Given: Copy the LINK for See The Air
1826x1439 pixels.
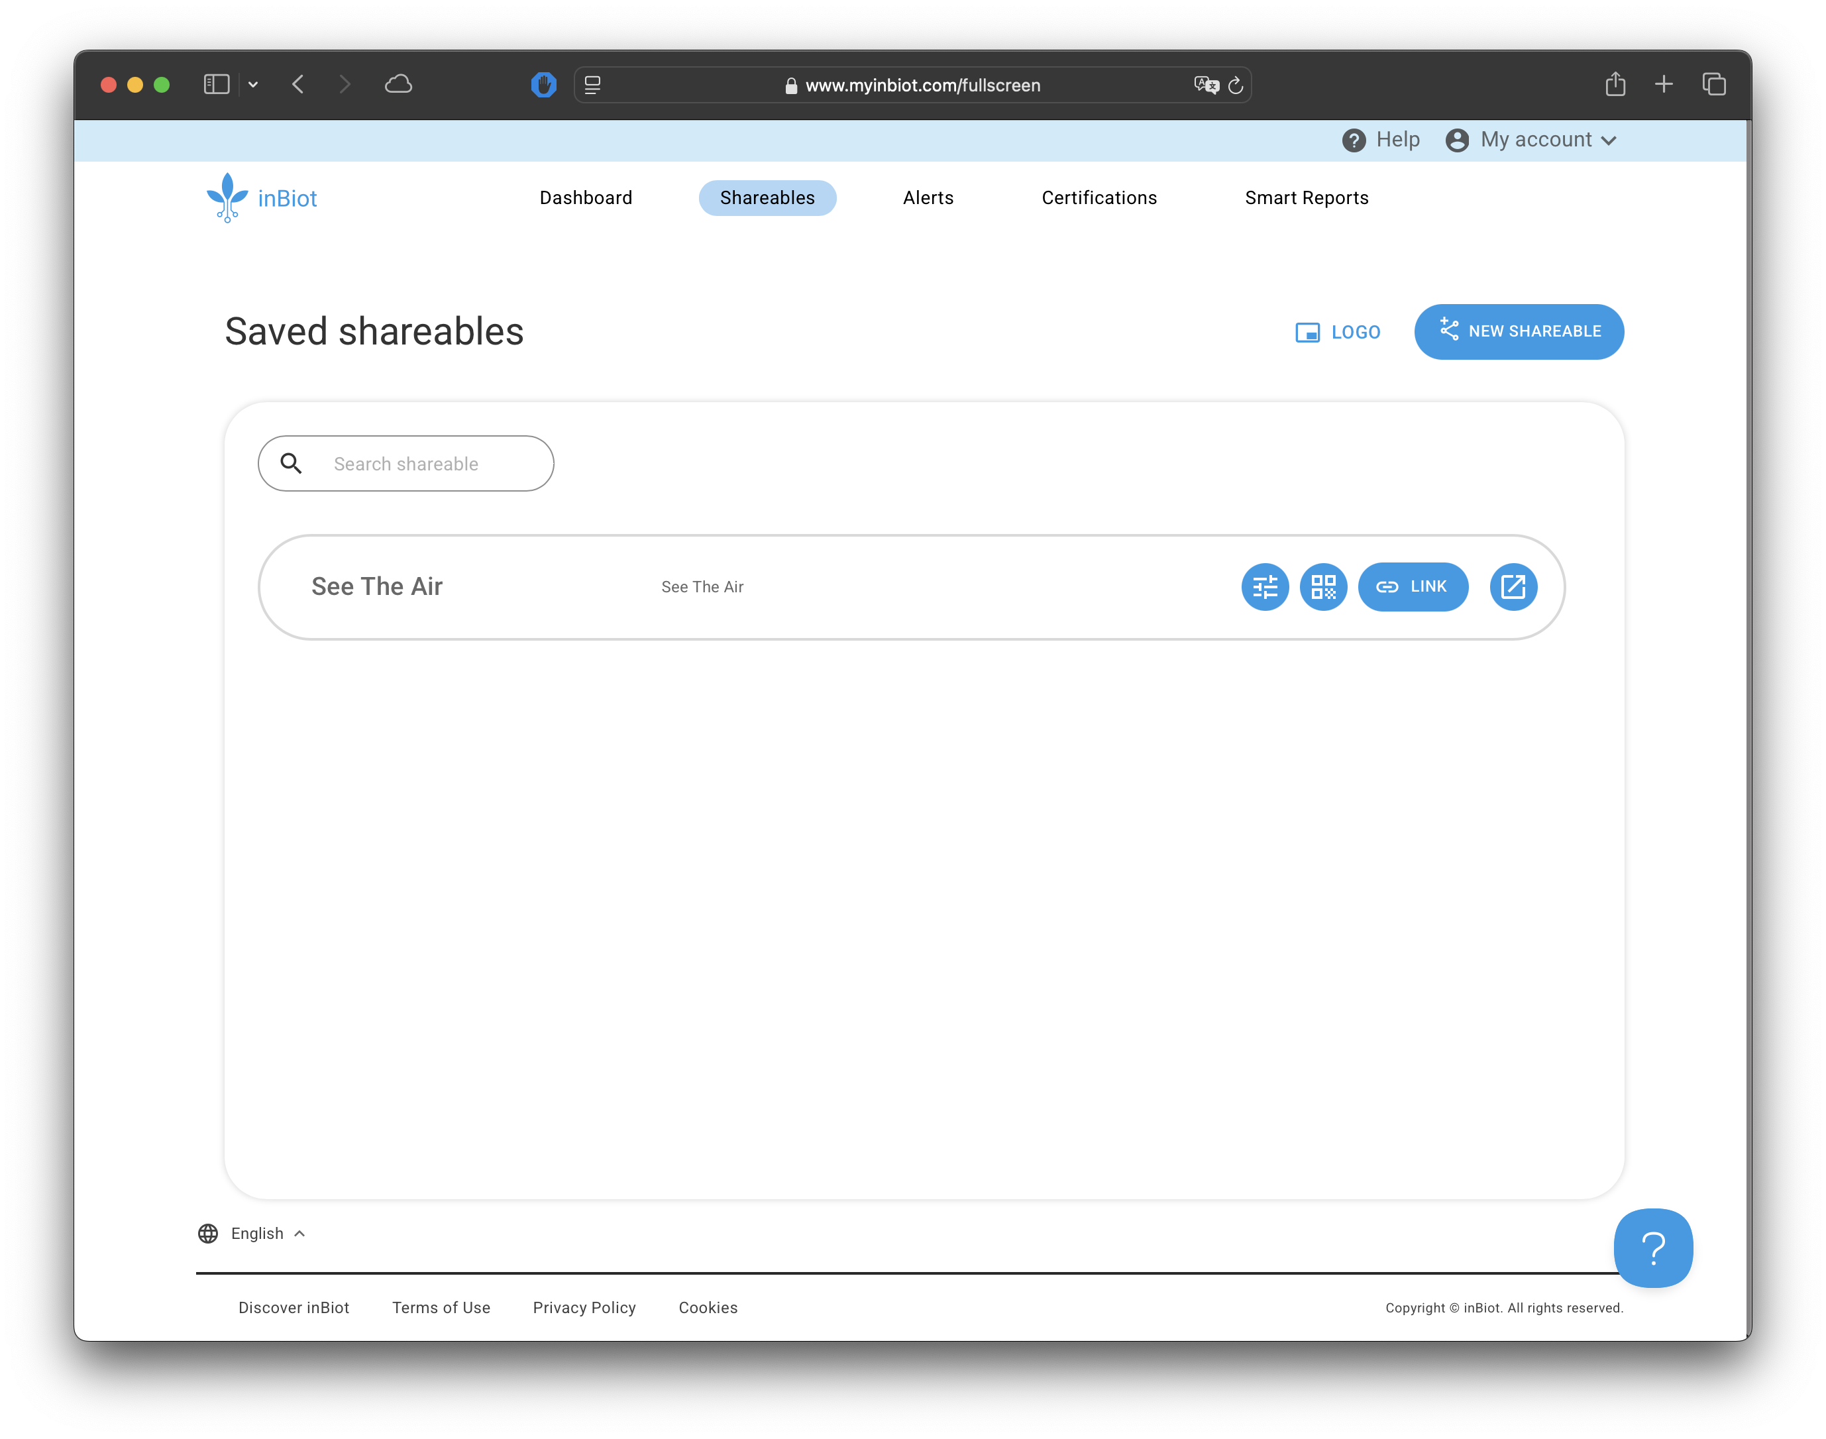Looking at the screenshot, I should pos(1413,586).
